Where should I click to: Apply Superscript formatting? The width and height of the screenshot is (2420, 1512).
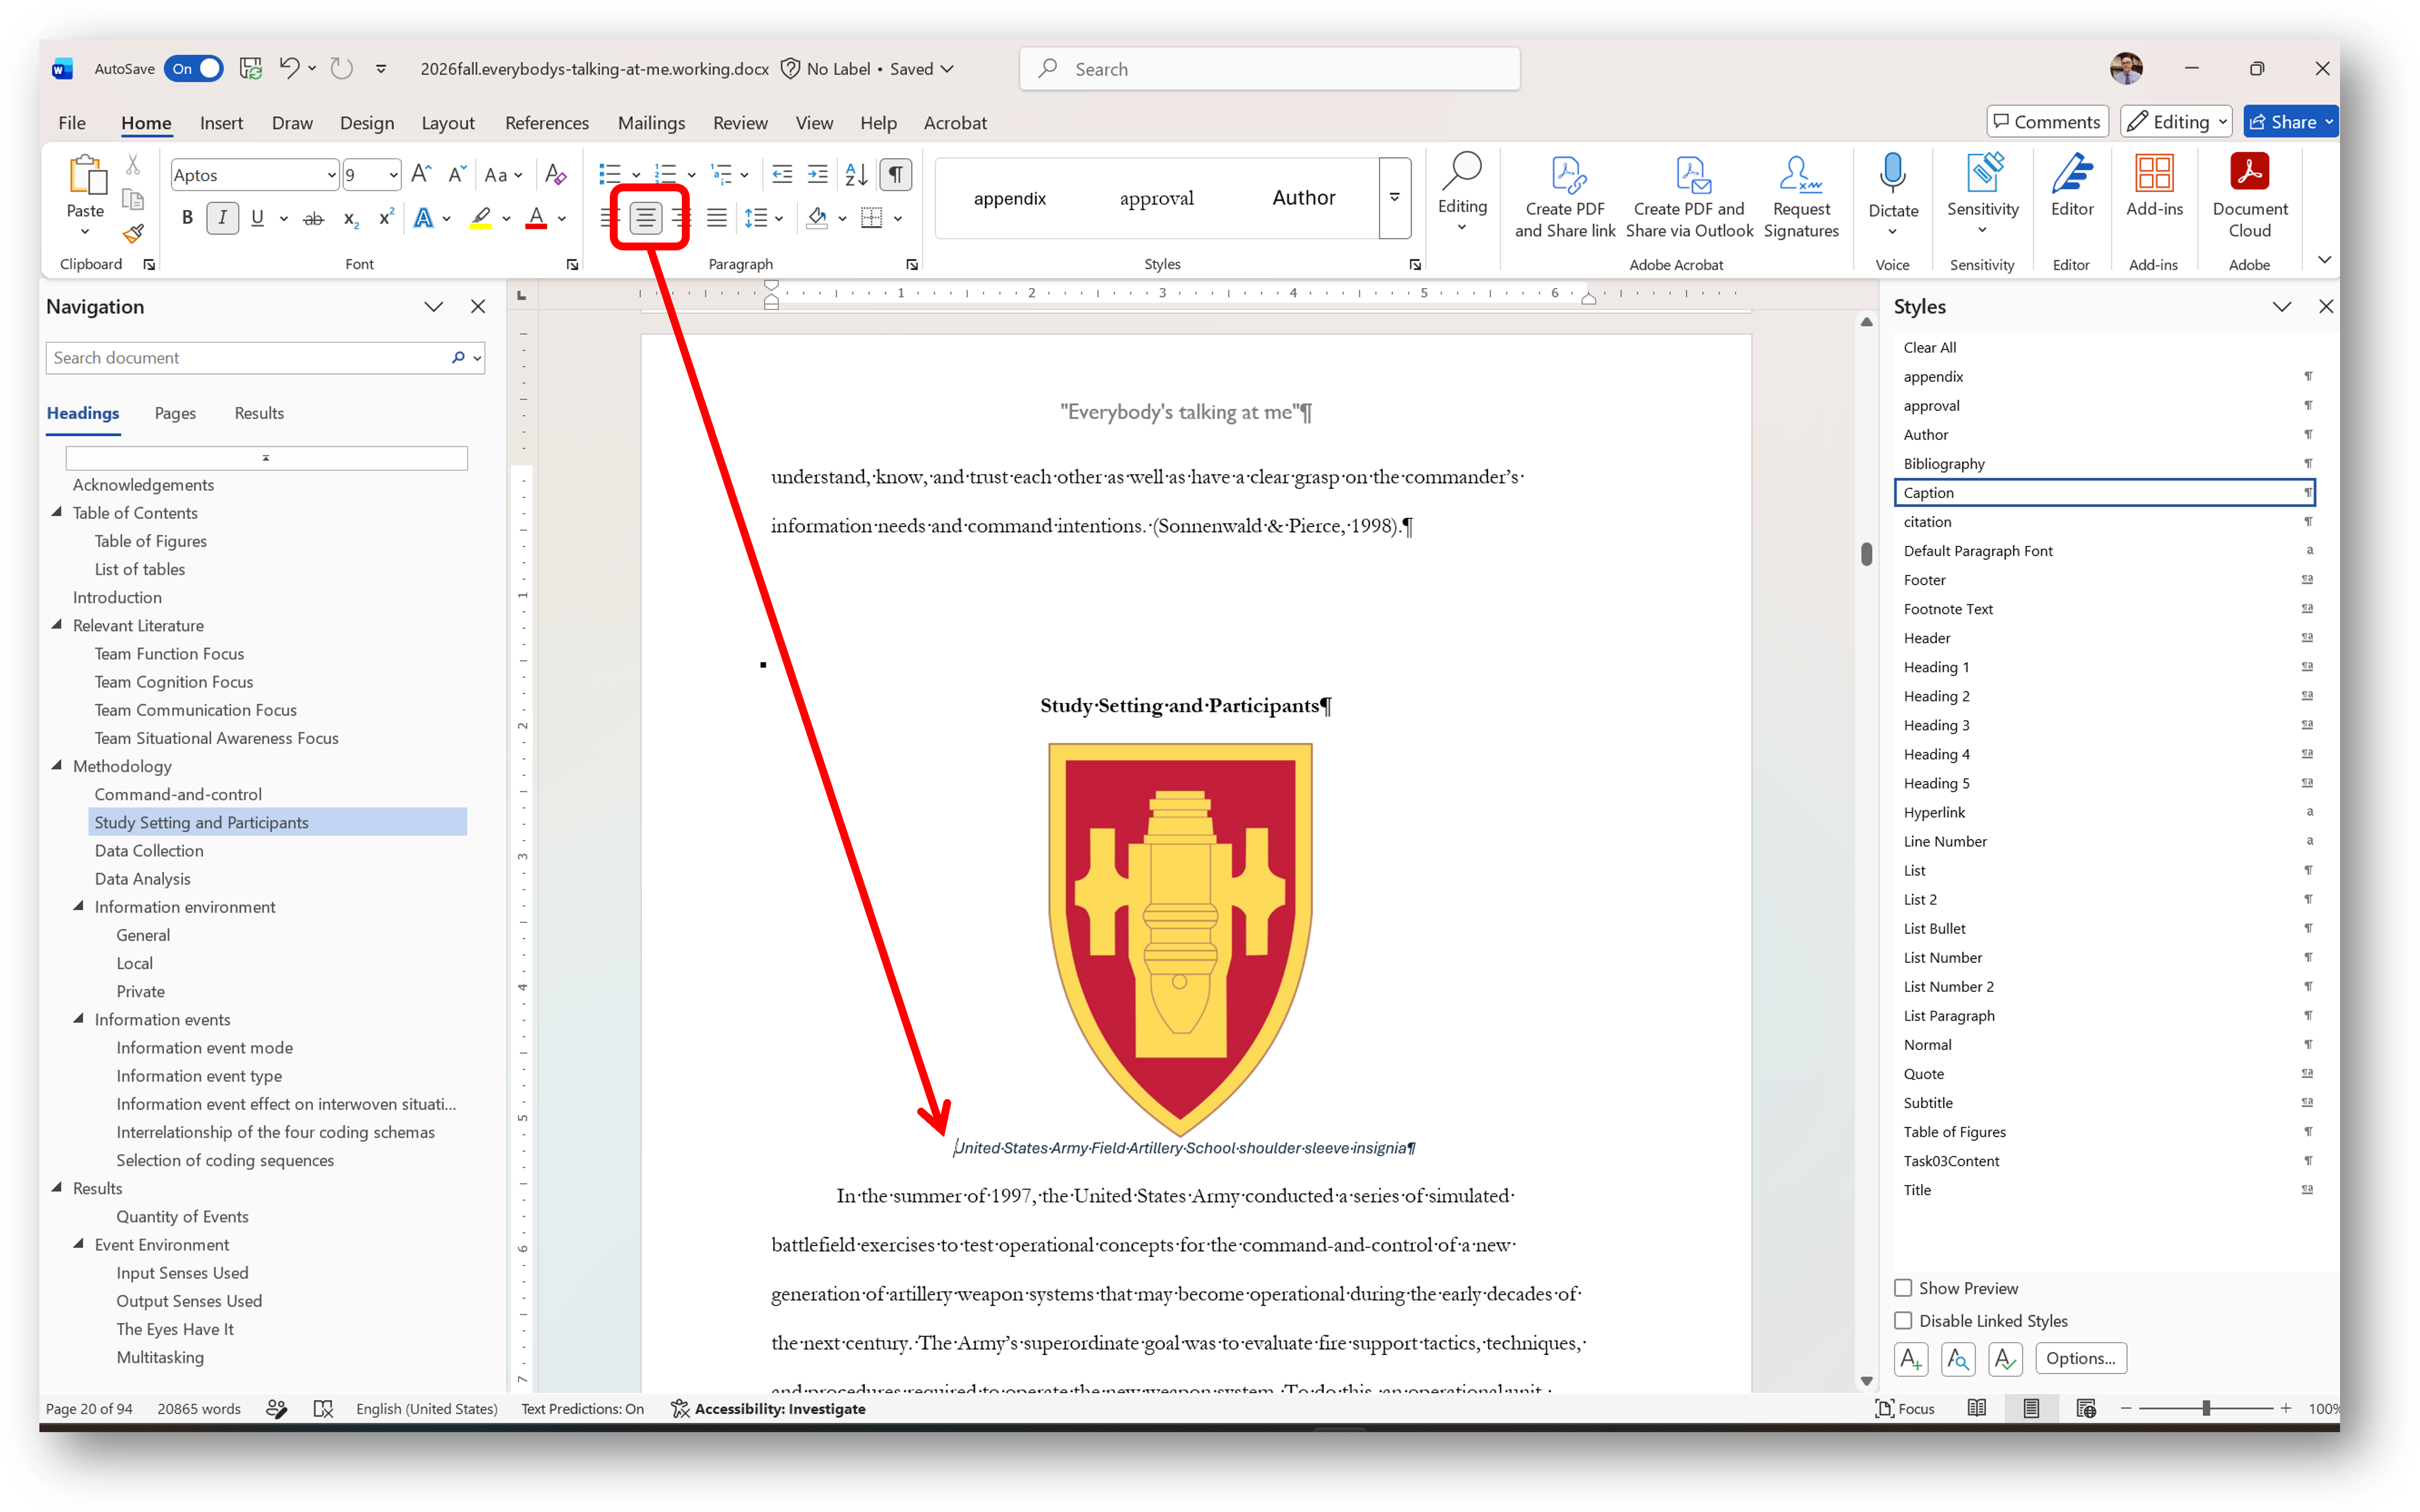[x=385, y=218]
